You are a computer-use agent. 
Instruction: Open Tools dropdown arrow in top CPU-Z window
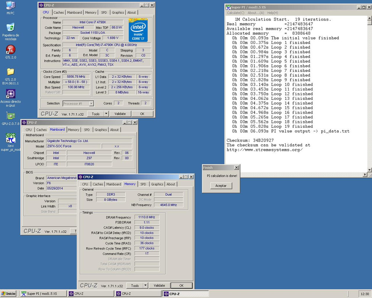click(106, 114)
